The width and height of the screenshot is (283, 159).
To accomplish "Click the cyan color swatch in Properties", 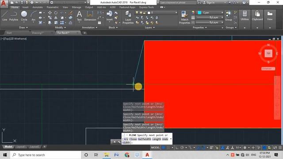I will 199,13.
